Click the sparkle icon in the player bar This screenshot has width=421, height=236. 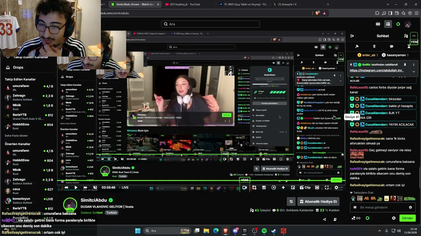click(283, 187)
